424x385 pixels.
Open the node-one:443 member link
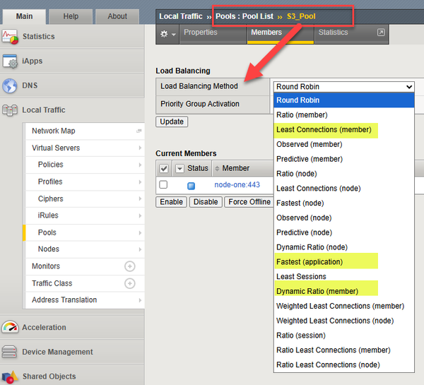click(237, 185)
